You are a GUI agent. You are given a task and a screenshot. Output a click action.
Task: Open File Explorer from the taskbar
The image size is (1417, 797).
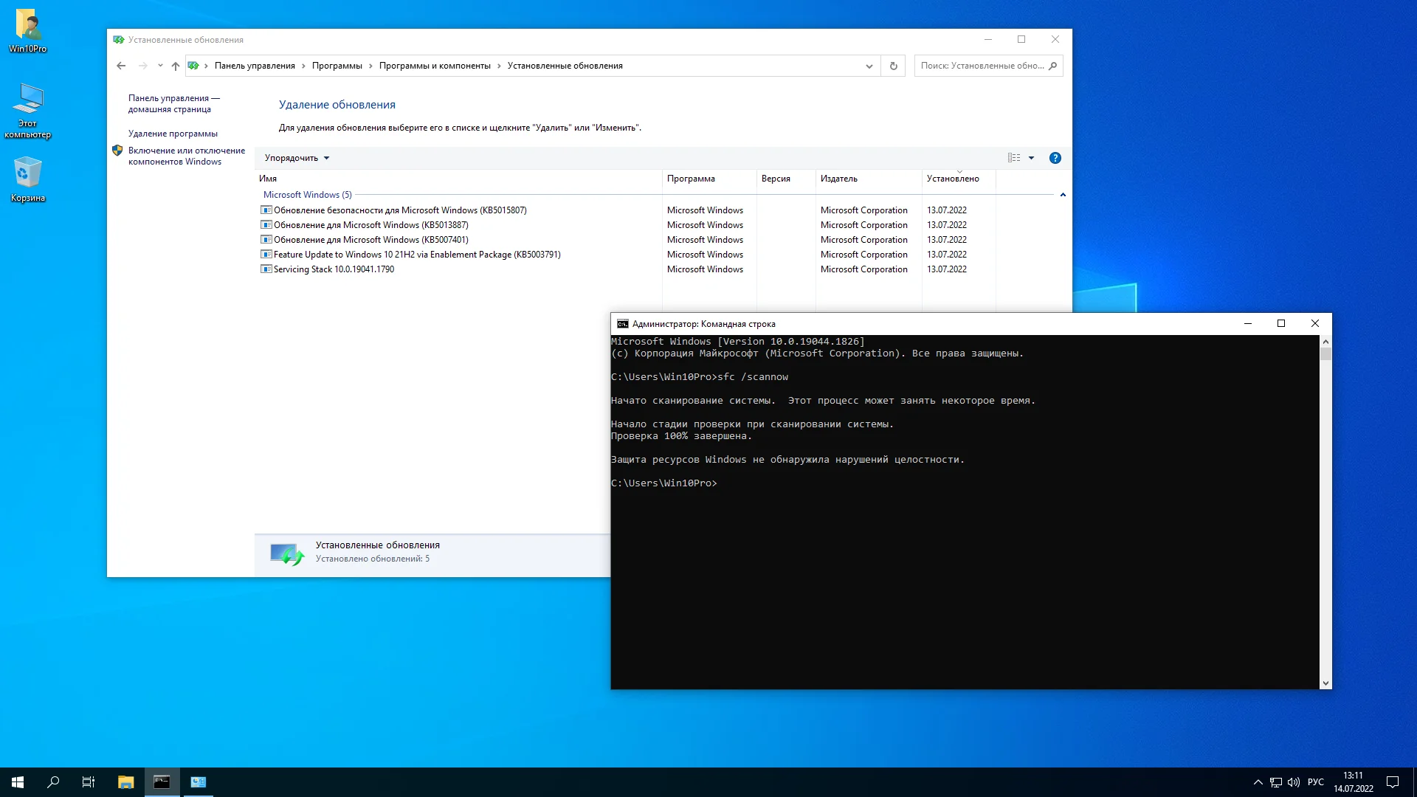(x=125, y=782)
